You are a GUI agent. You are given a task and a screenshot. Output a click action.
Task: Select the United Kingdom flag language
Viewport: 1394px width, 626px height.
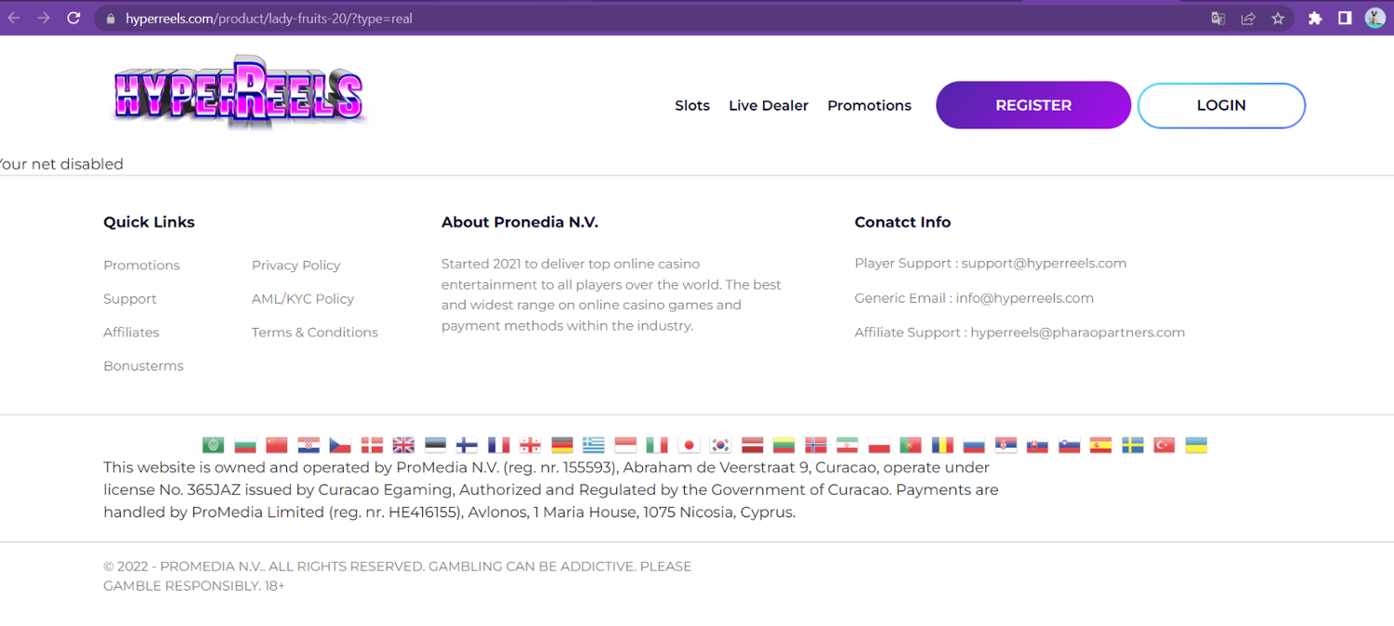403,445
